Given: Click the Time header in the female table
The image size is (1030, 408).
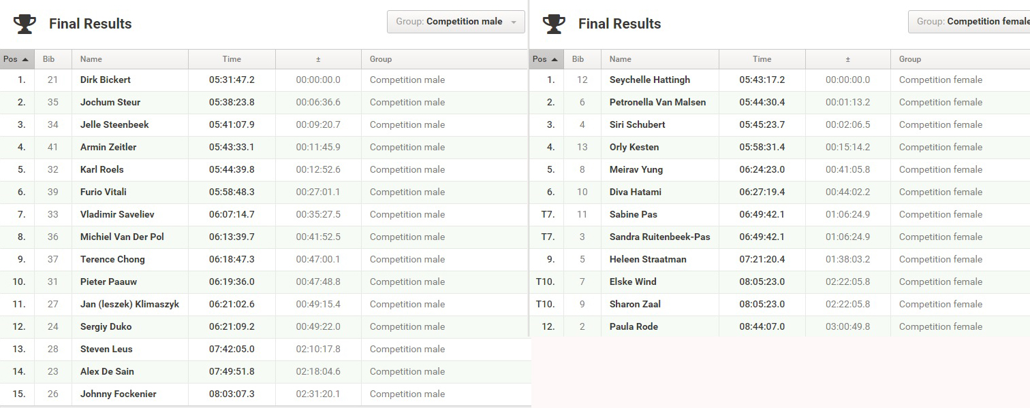Looking at the screenshot, I should (x=762, y=59).
